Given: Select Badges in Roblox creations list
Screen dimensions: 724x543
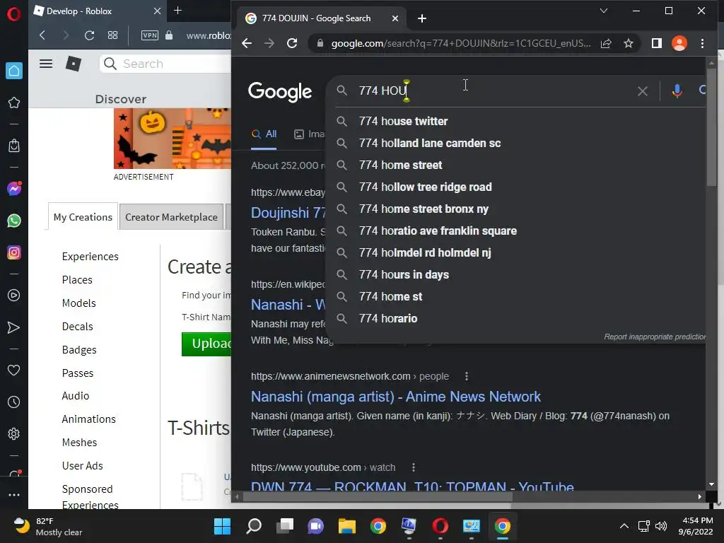Looking at the screenshot, I should (x=79, y=350).
